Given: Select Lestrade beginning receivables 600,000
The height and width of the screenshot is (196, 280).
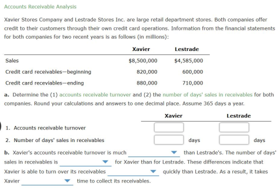Looking at the screenshot, I should point(192,72).
